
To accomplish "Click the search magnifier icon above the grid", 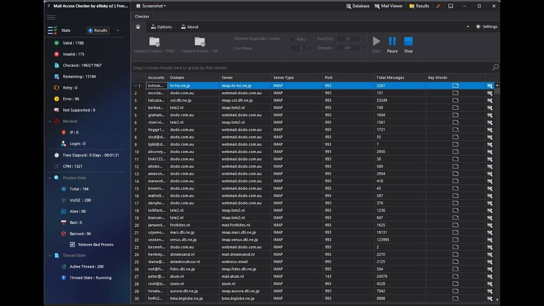I will (495, 67).
